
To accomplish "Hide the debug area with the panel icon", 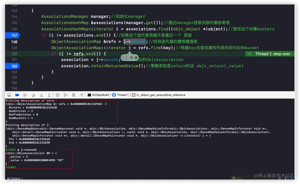I will pyautogui.click(x=9, y=95).
